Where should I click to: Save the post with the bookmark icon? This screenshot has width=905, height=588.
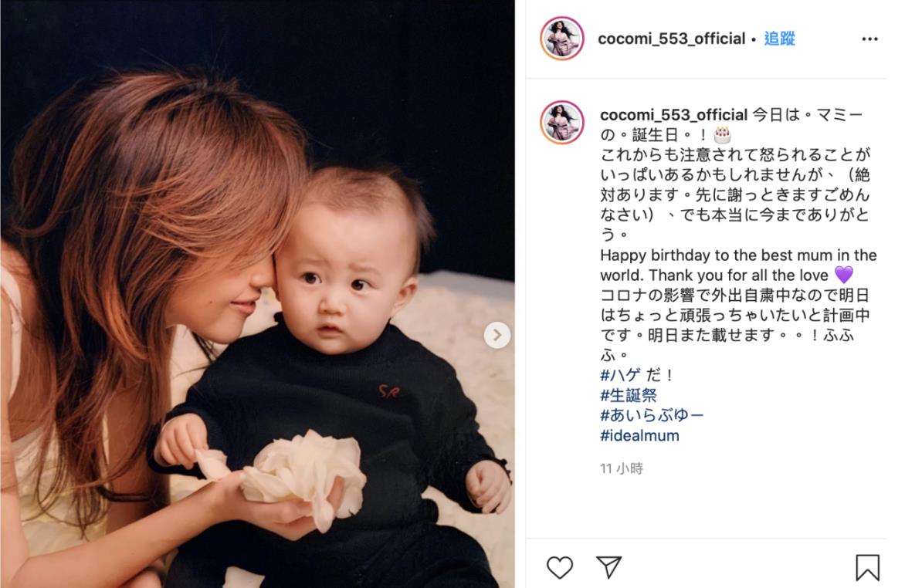point(867,567)
